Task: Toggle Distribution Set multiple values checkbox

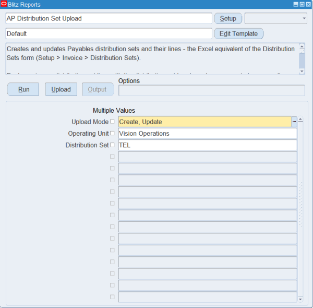Action: coord(112,145)
